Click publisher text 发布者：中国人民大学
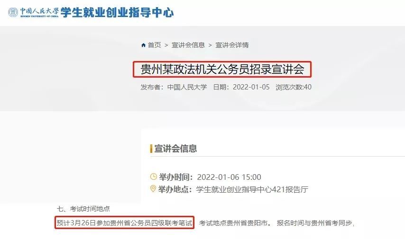405x239 pixels. point(174,87)
